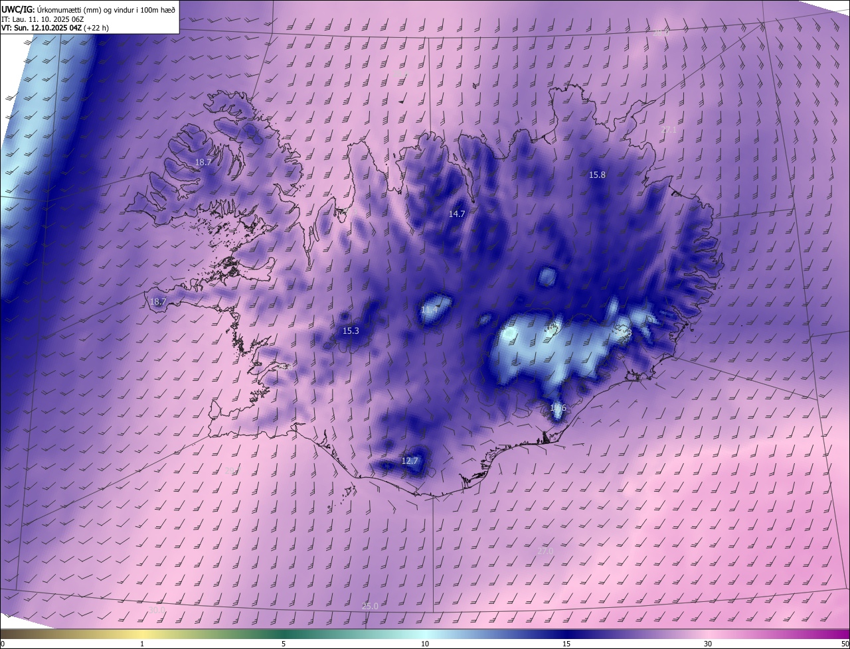Click the 30.0 value on the map
The width and height of the screenshot is (850, 649).
[156, 610]
